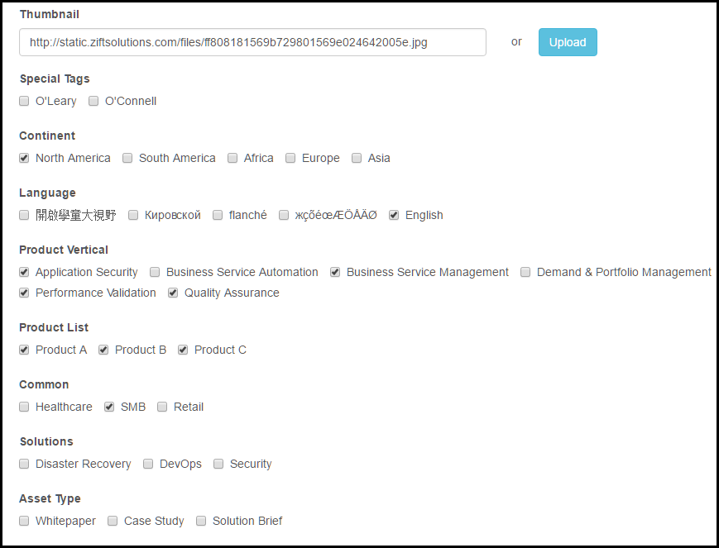Uncheck Business Service Management
This screenshot has height=548, width=719.
tap(335, 272)
